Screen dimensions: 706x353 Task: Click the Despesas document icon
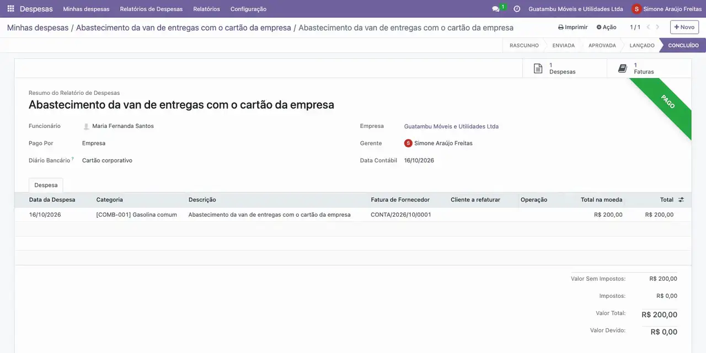coord(538,68)
